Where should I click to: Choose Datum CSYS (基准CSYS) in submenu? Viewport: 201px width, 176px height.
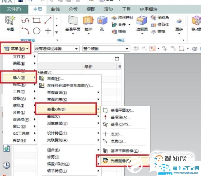coord(125,124)
